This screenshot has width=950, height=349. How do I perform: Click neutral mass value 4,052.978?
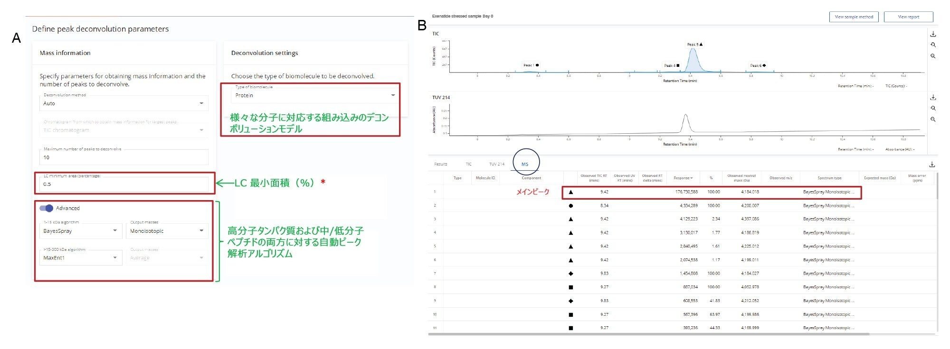tap(750, 287)
